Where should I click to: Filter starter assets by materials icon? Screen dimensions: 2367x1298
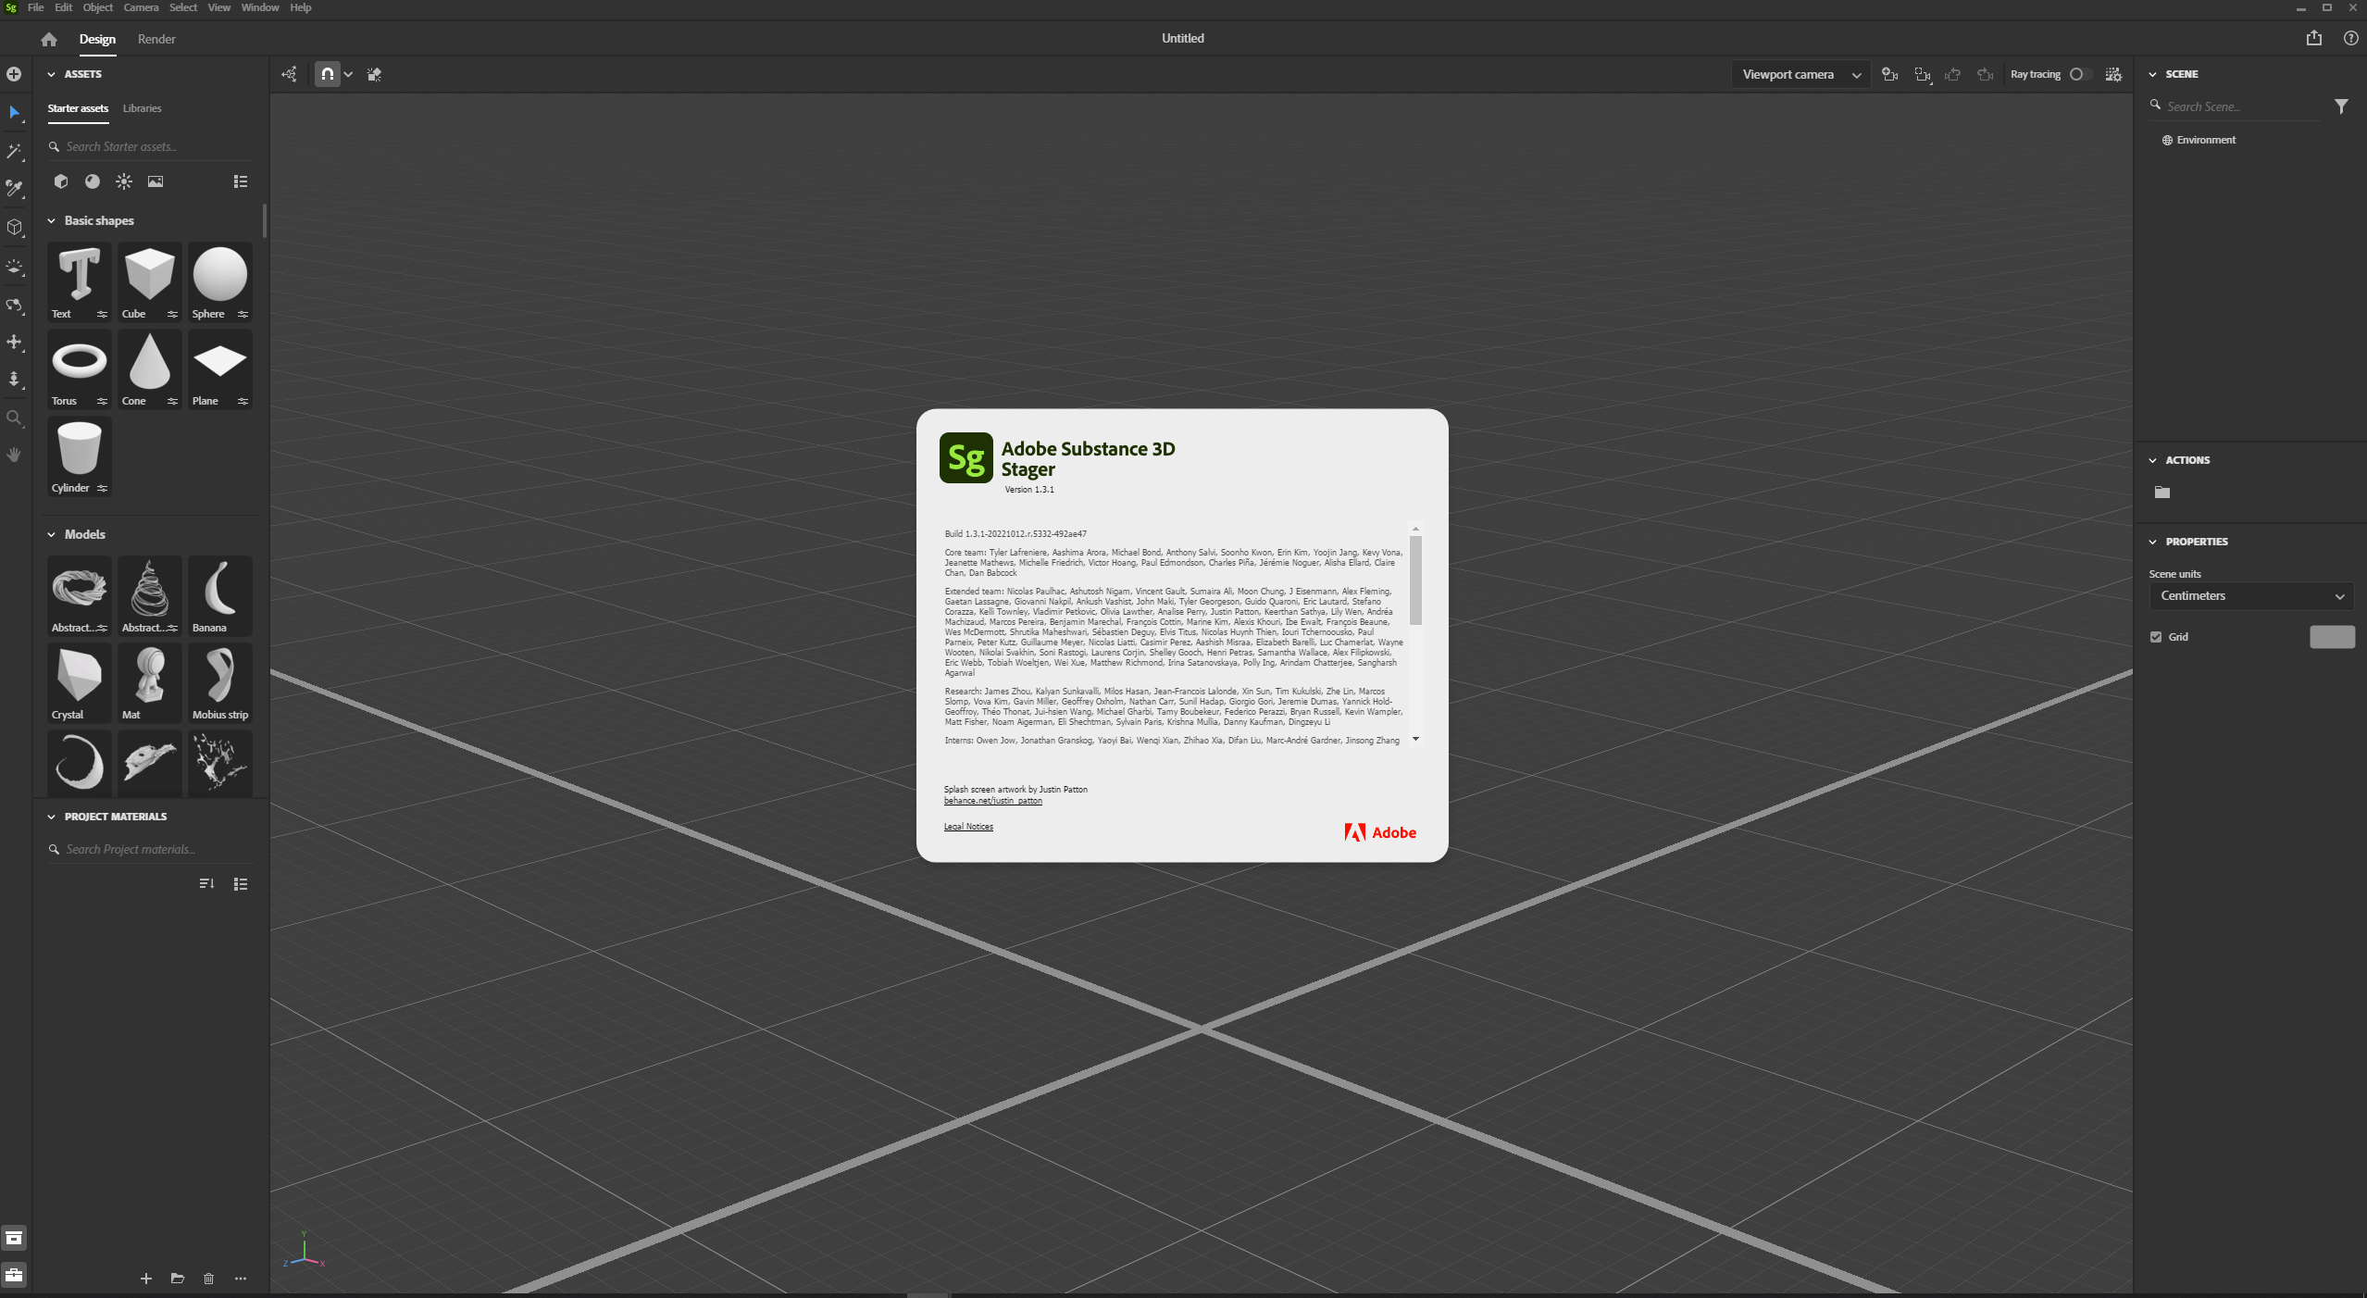93,181
